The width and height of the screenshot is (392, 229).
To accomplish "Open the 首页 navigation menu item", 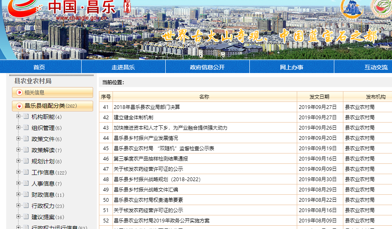I will [39, 67].
